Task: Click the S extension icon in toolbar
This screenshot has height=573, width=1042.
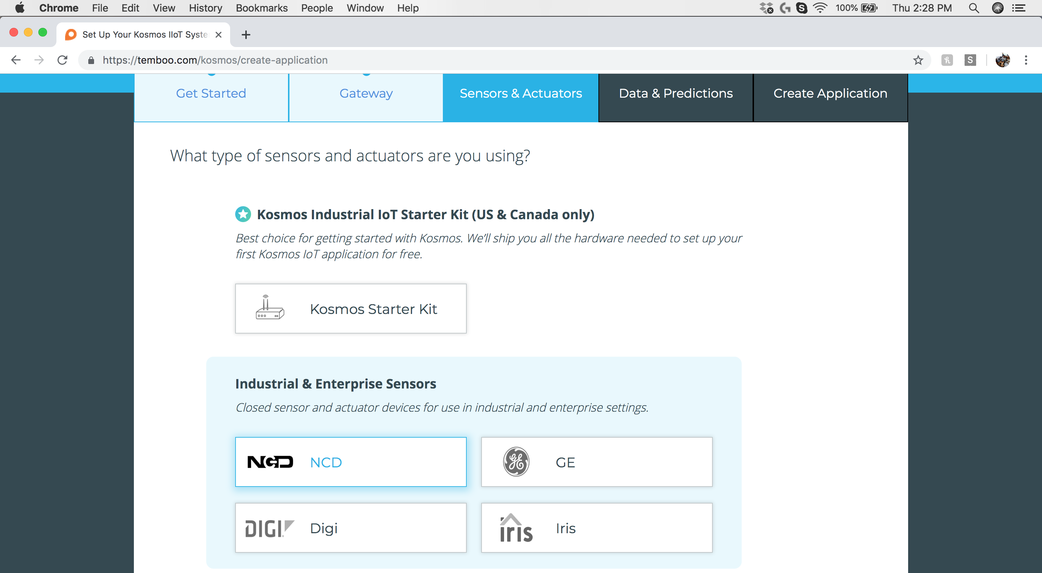Action: [970, 60]
